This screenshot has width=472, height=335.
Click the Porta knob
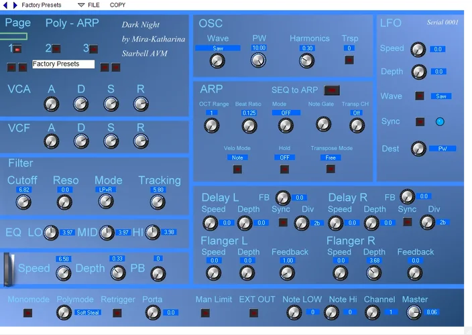coord(153,312)
